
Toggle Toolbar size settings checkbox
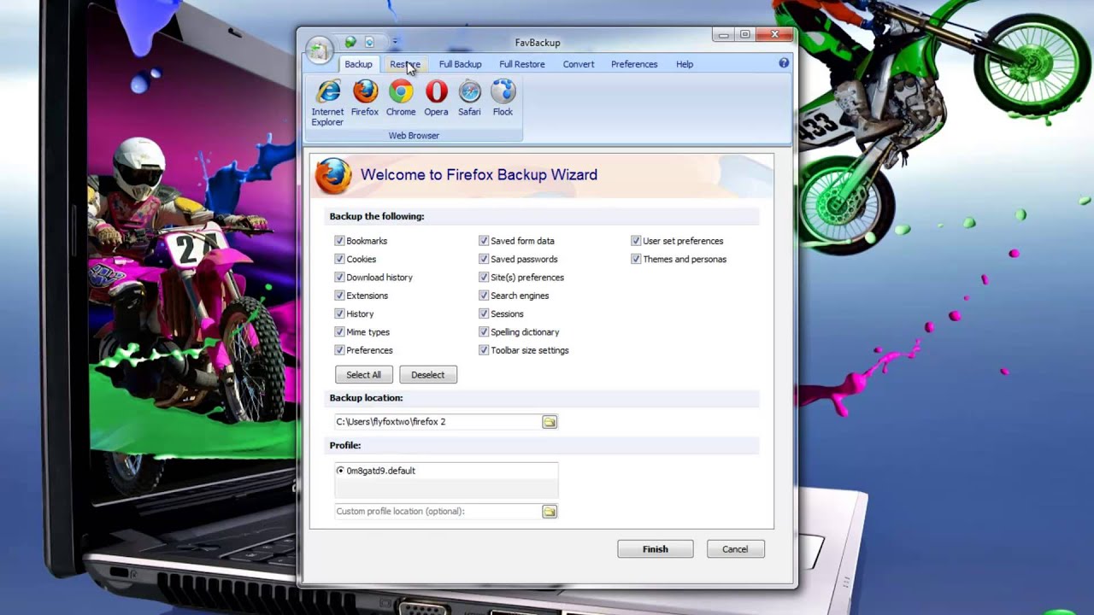pyautogui.click(x=484, y=350)
